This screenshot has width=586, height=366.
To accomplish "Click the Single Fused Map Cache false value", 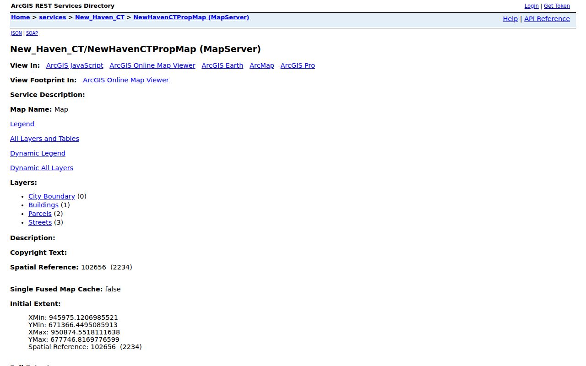I will tap(113, 289).
